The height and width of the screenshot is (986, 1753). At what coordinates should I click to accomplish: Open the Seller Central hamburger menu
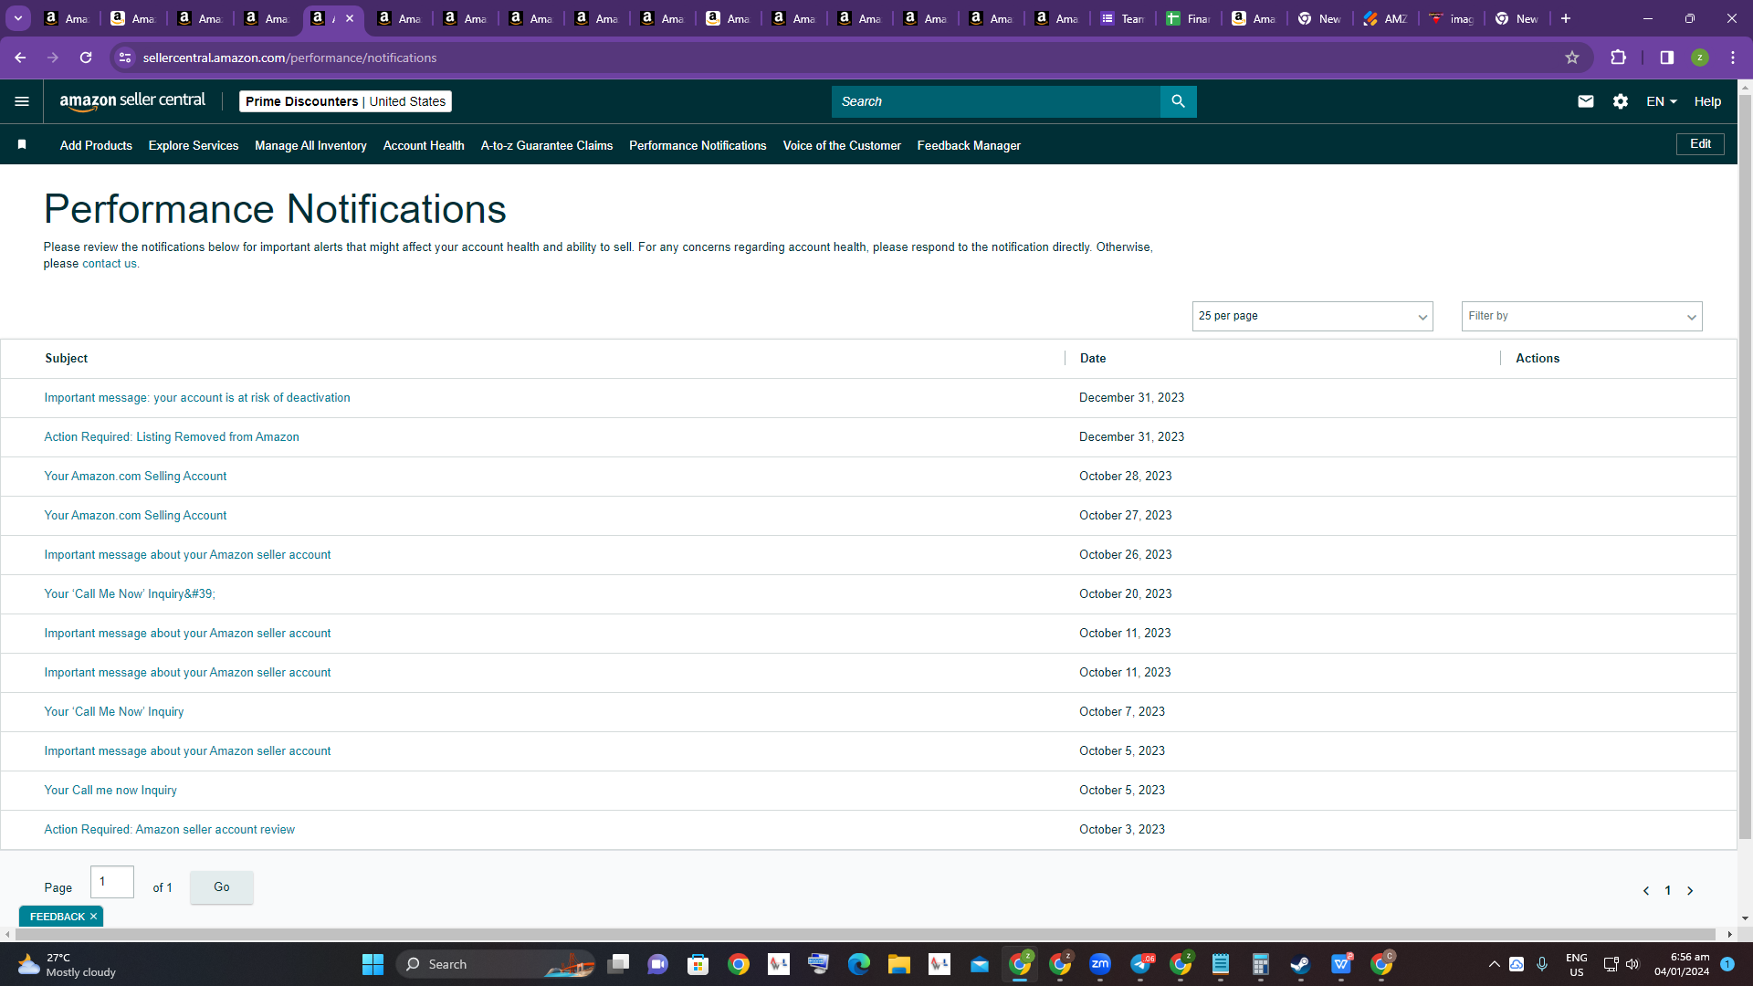click(x=22, y=101)
